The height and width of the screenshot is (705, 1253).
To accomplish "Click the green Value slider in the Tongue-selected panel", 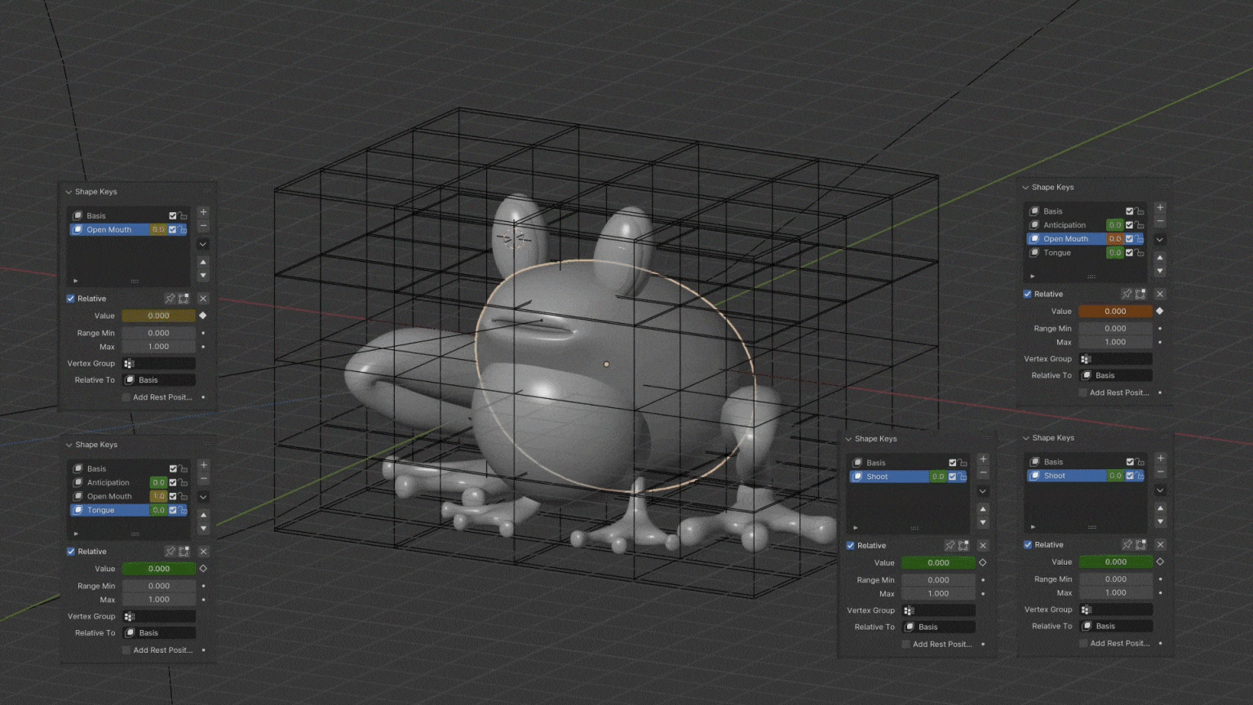I will (x=159, y=569).
